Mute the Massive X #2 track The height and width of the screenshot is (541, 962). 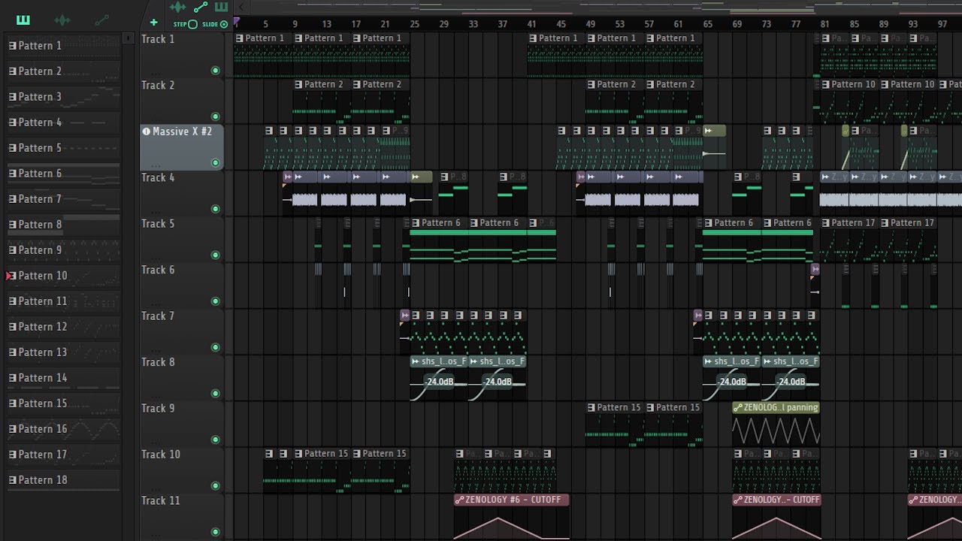coord(216,163)
